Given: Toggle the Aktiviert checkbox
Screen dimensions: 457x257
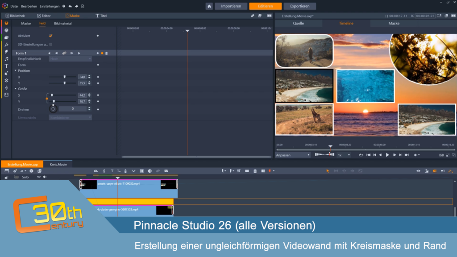Looking at the screenshot, I should click(51, 36).
